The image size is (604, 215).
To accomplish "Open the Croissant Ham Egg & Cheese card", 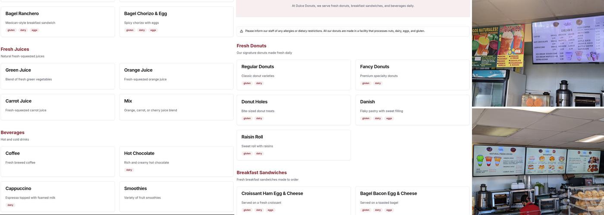I will [x=293, y=200].
